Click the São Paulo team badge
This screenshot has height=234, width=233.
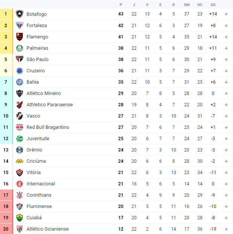click(x=20, y=60)
